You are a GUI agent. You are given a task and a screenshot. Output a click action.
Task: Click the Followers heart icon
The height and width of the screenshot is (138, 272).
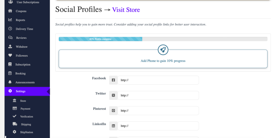(x=10, y=55)
